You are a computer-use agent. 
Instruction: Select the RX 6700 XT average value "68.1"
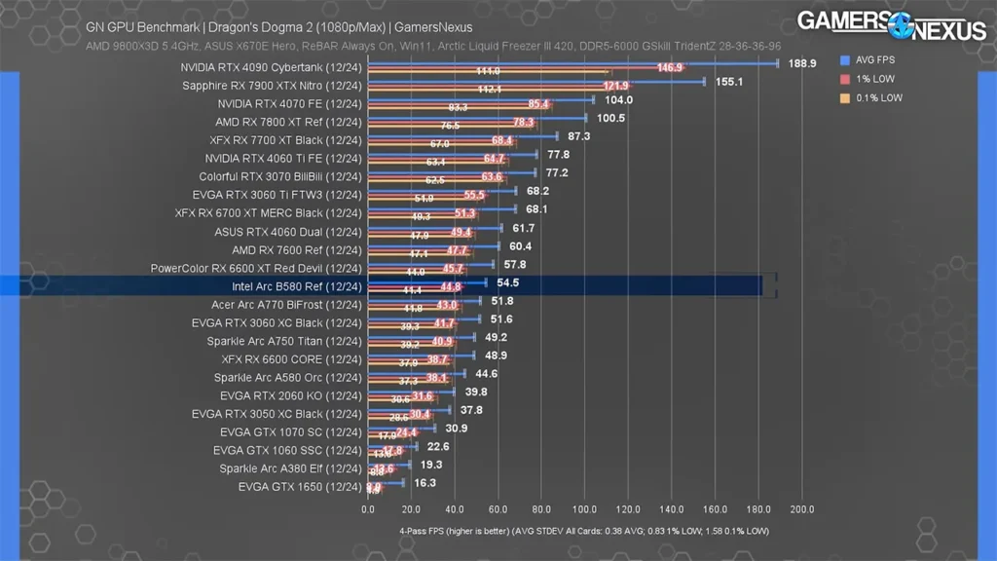(536, 209)
